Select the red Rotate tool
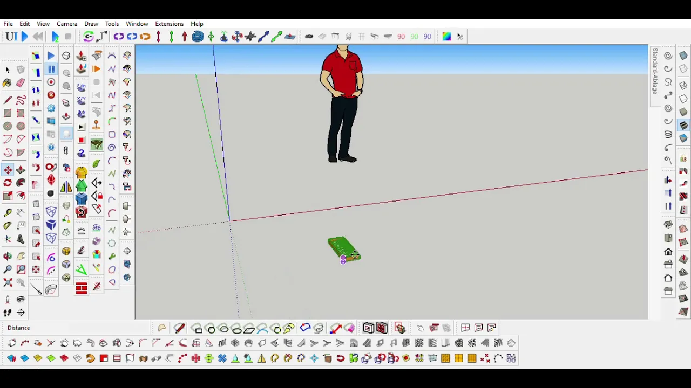The height and width of the screenshot is (388, 691). (x=8, y=183)
